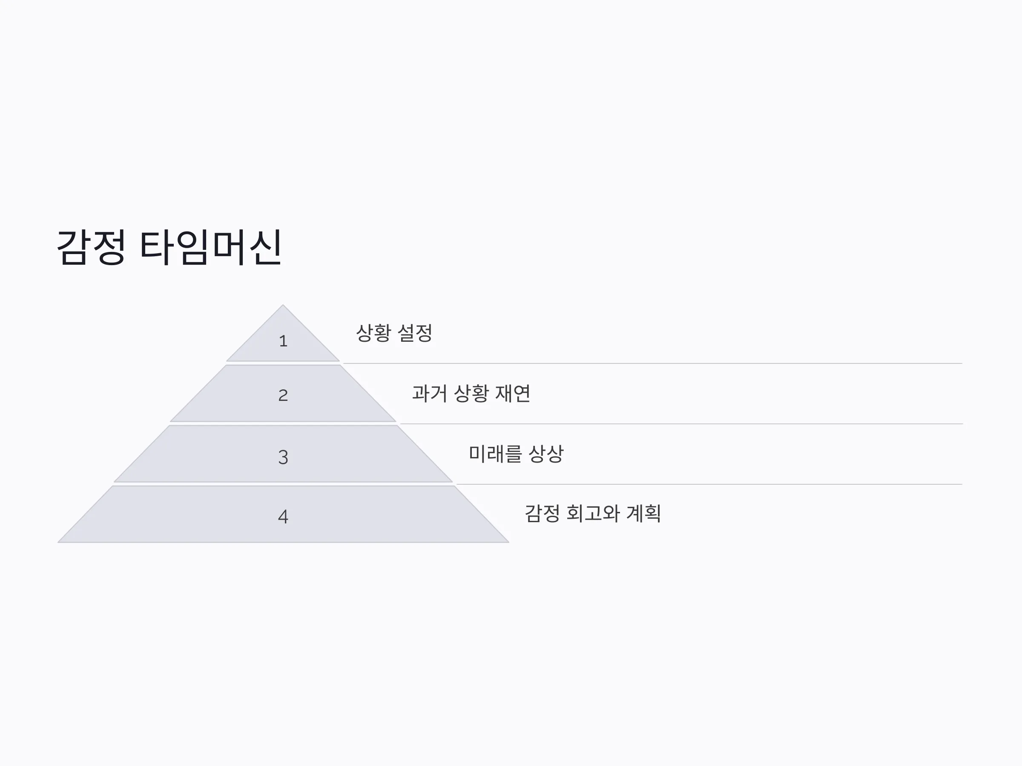Click the 감정 회고와 계획 label
Screen dimensions: 1022x766
click(x=593, y=514)
